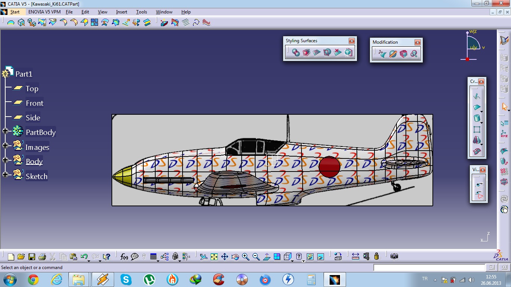Viewport: 511px width, 287px height.
Task: Click the hand icon on right toolbar
Action: 504,210
